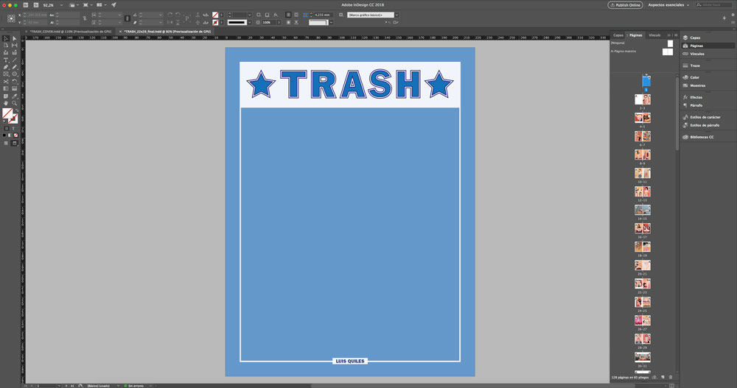Open Bibliotecas CC panel
The width and height of the screenshot is (737, 388).
coord(702,137)
